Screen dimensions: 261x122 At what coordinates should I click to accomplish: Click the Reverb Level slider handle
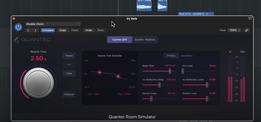[x=207, y=99]
